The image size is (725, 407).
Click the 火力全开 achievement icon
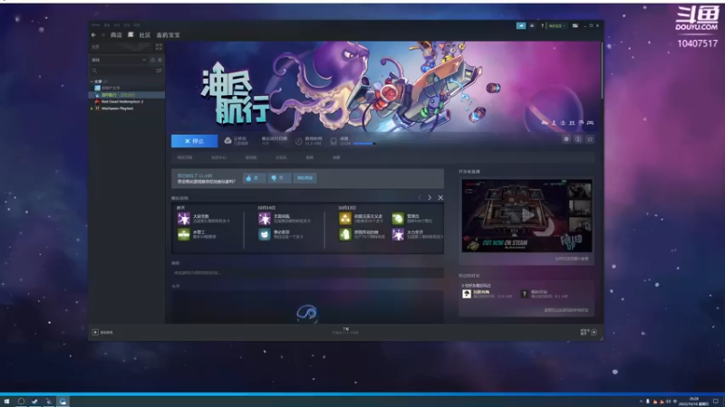pos(398,234)
